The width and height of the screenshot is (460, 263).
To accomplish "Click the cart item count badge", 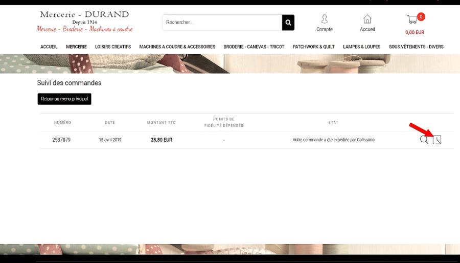I will point(421,17).
